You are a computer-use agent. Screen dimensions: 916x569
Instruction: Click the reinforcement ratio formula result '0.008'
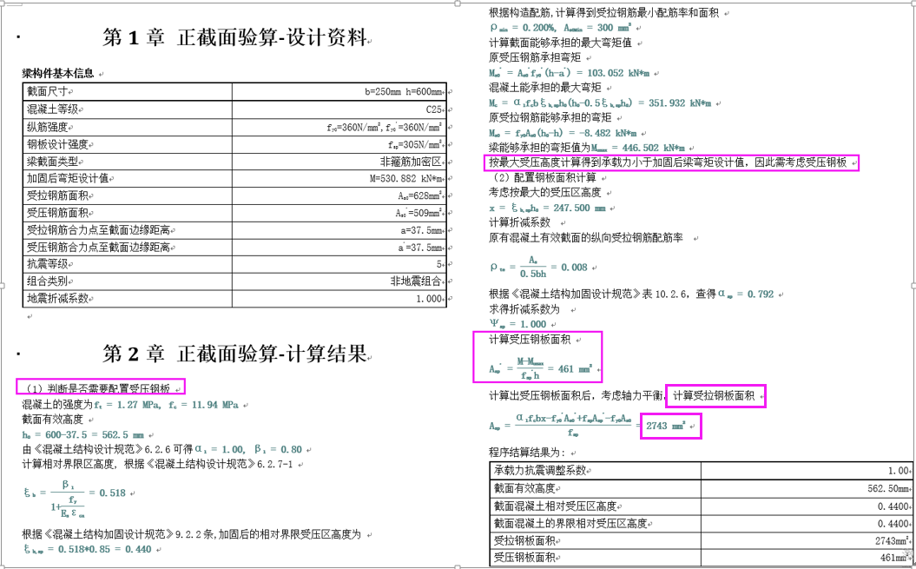(574, 268)
